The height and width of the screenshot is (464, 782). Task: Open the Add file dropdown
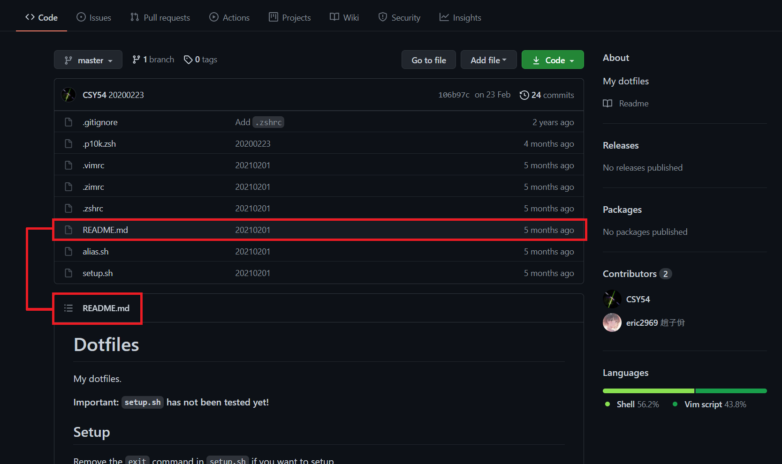click(488, 60)
